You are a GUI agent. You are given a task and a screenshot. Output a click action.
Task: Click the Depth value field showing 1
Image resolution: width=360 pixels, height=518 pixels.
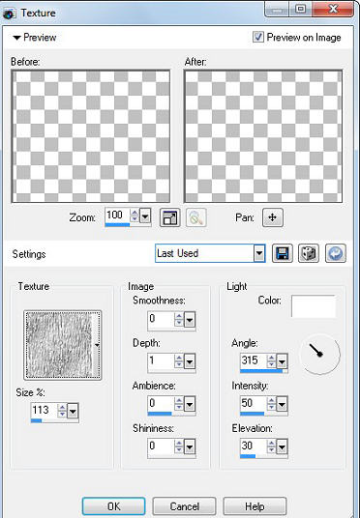[x=161, y=361]
